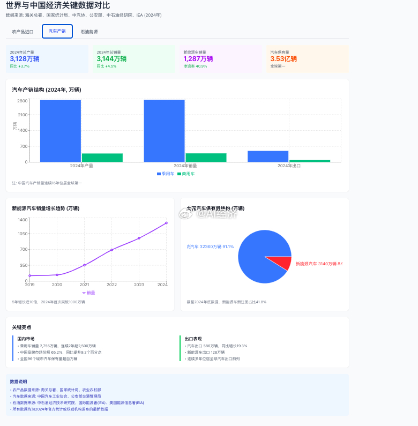418x426 pixels.
Task: Click the 数据说明 heading
Action: point(18,382)
